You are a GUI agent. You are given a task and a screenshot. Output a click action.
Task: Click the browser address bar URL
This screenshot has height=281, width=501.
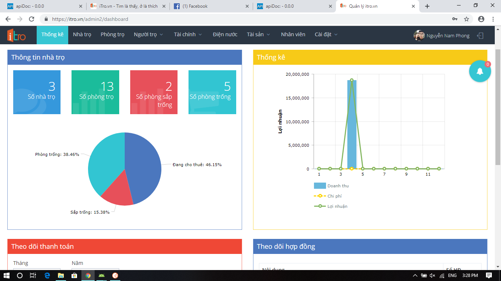point(90,19)
